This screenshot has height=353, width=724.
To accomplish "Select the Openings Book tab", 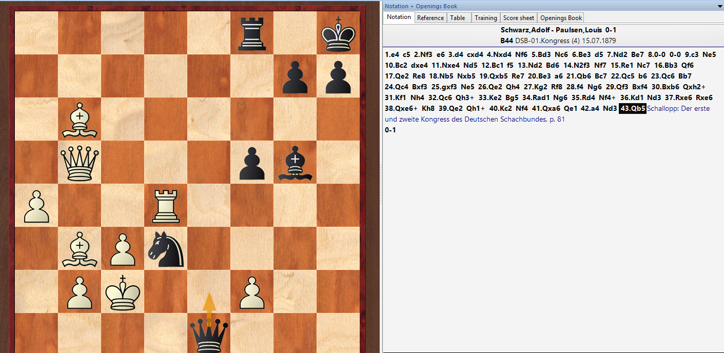I will (x=561, y=18).
